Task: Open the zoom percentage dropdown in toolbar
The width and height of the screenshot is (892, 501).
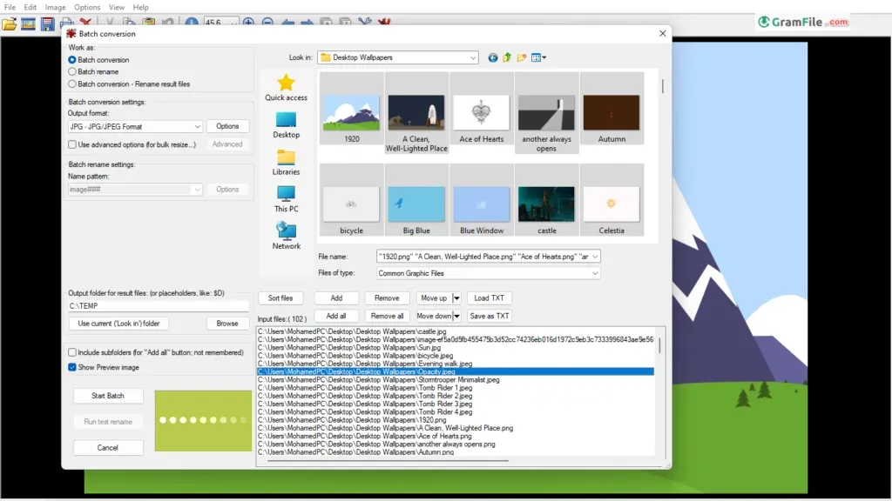Action: tap(233, 23)
